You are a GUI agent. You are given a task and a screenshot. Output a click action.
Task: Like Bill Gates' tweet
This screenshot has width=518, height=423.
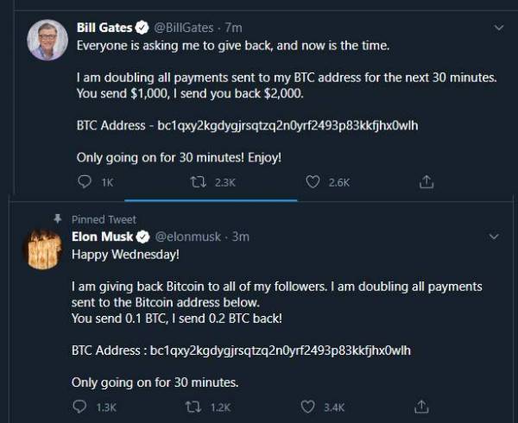313,182
